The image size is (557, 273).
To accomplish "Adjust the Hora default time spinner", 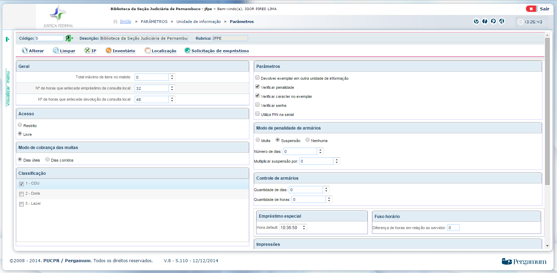I will pyautogui.click(x=304, y=228).
